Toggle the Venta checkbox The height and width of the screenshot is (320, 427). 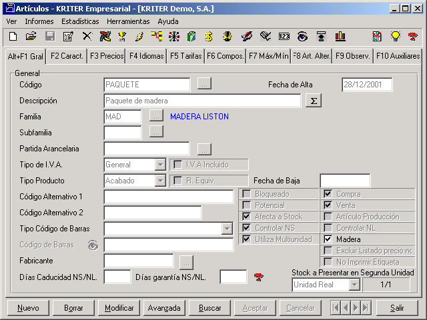point(328,205)
